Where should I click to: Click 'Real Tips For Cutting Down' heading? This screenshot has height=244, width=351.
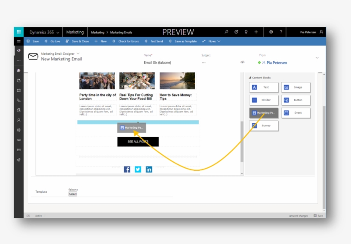click(136, 97)
